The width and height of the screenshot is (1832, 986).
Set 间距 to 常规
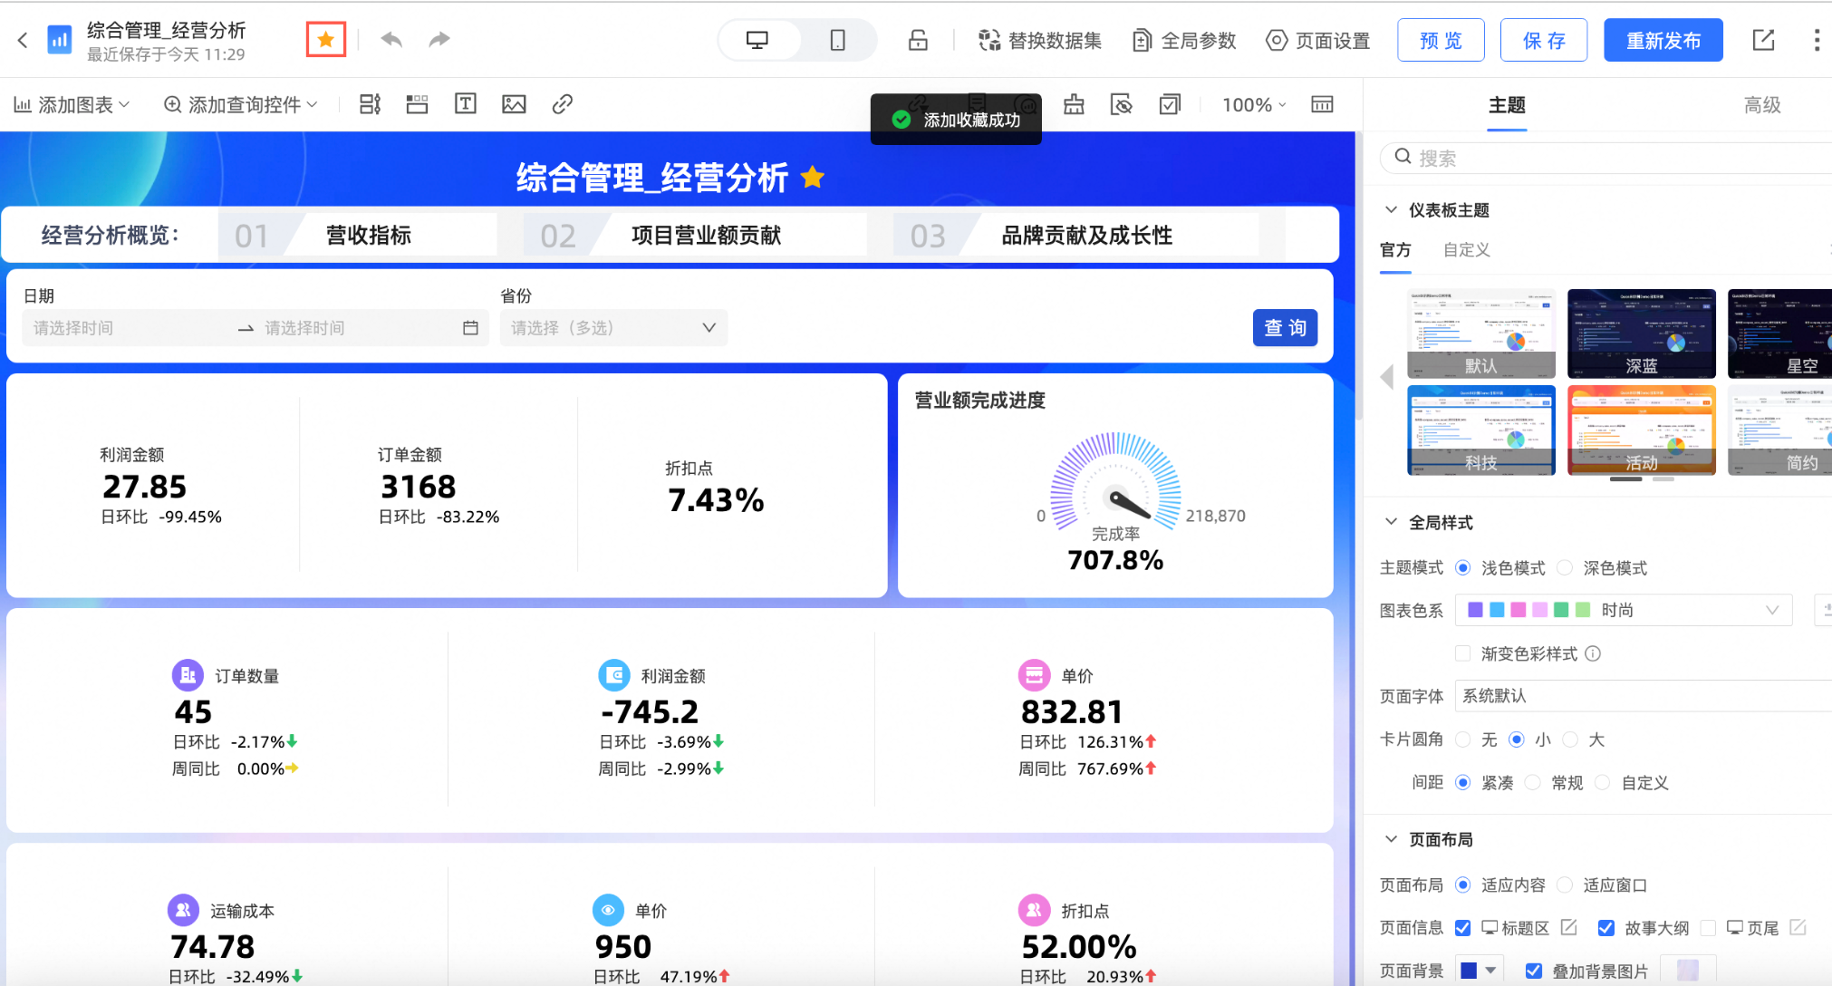tap(1533, 782)
